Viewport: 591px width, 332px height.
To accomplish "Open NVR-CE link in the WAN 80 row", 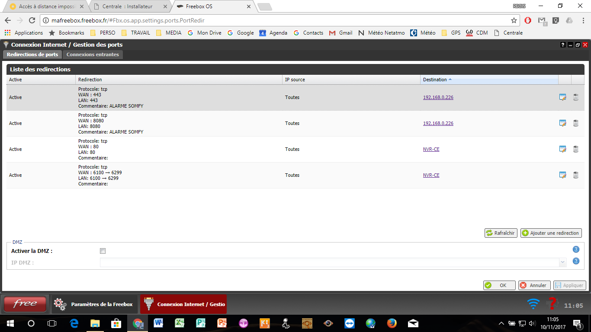I will [431, 149].
